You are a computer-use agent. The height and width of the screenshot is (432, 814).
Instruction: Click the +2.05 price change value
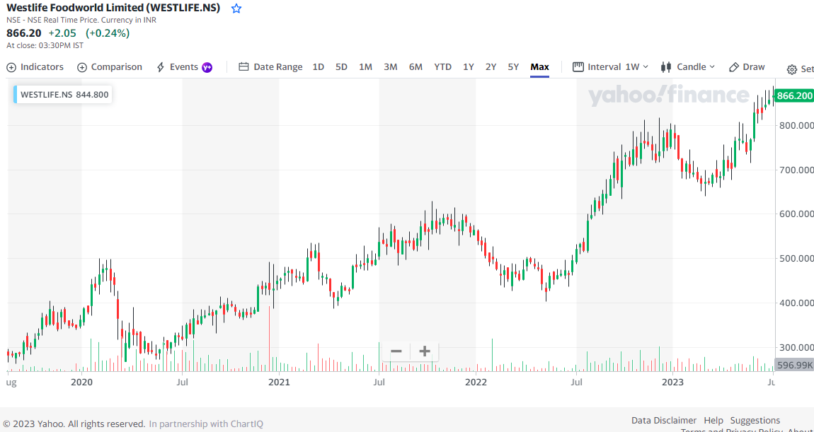click(x=62, y=33)
